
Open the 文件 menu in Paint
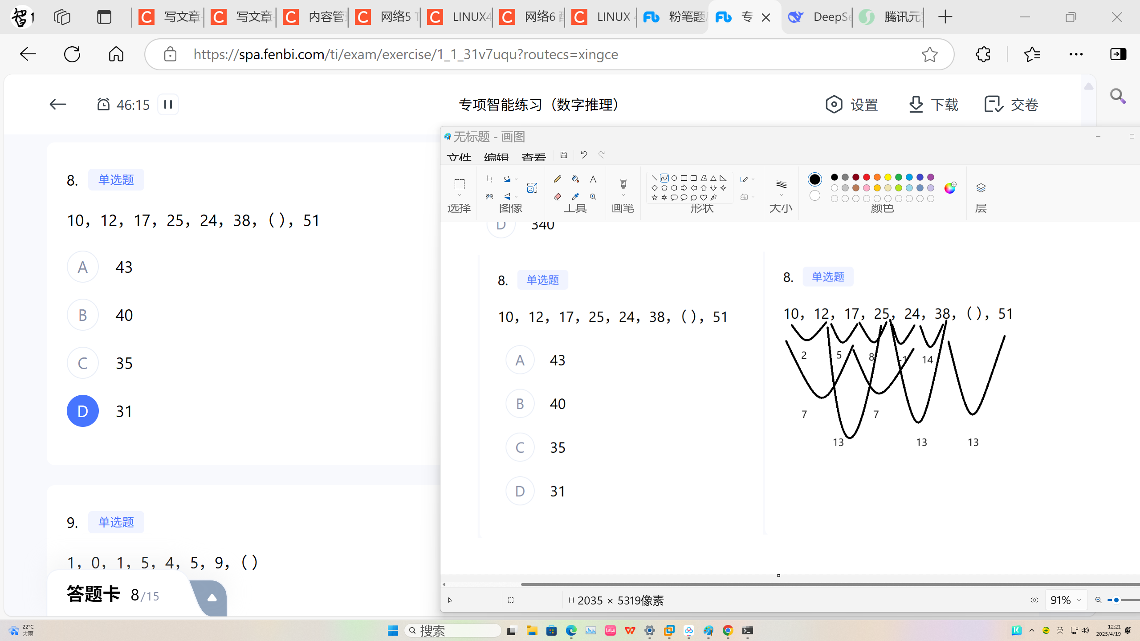(459, 158)
